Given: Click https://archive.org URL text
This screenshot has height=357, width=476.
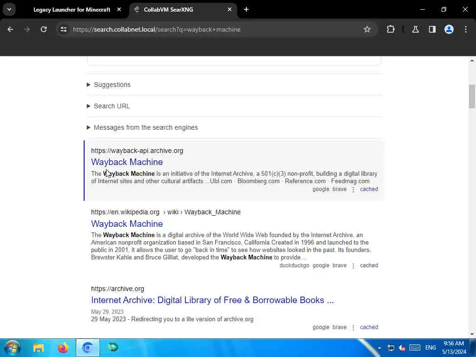Looking at the screenshot, I should click(118, 289).
